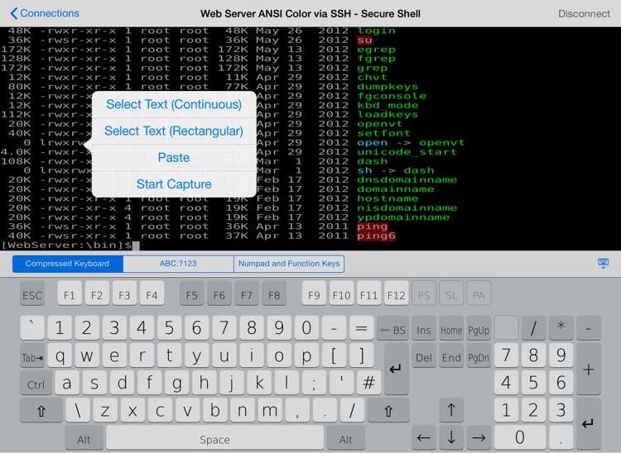
Task: Hide the on-screen keyboard icon
Action: pyautogui.click(x=603, y=263)
